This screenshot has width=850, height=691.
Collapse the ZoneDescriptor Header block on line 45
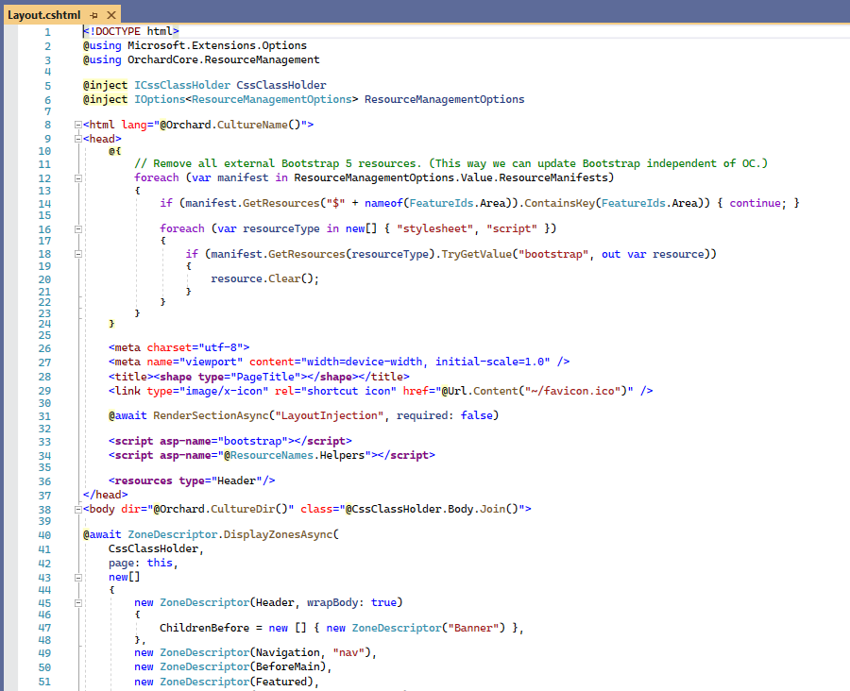click(78, 603)
